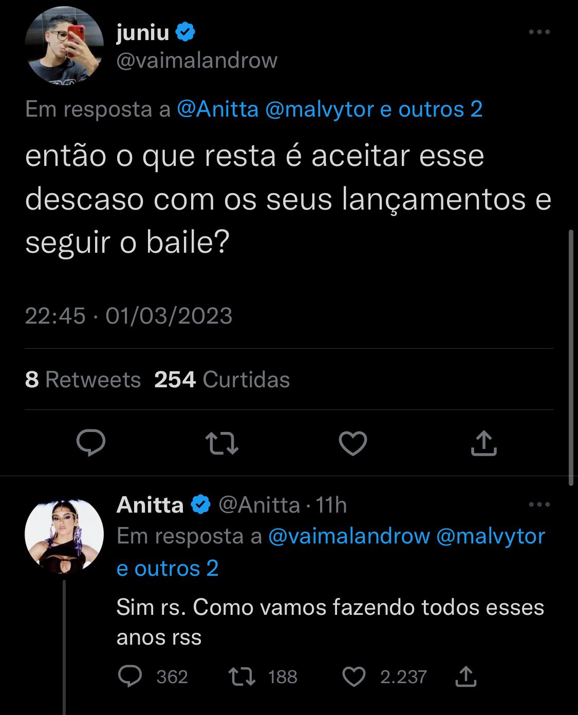Reply to juniu's tweet with comment icon
The height and width of the screenshot is (715, 578).
click(x=91, y=443)
